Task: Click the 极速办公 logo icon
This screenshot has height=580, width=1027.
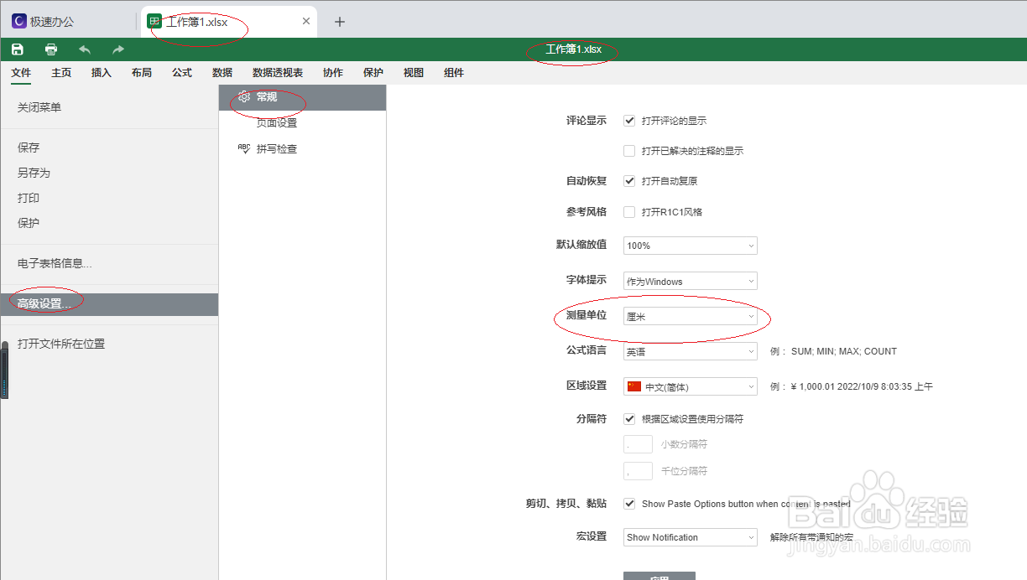Action: (18, 19)
